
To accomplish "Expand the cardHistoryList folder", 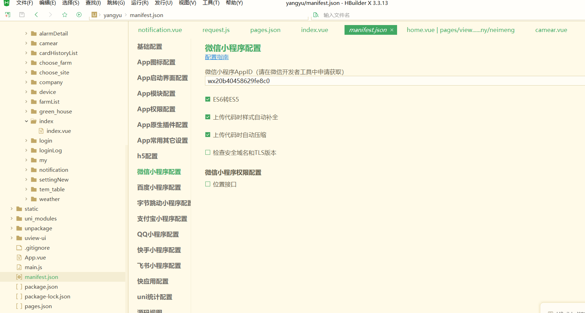I will tap(26, 53).
